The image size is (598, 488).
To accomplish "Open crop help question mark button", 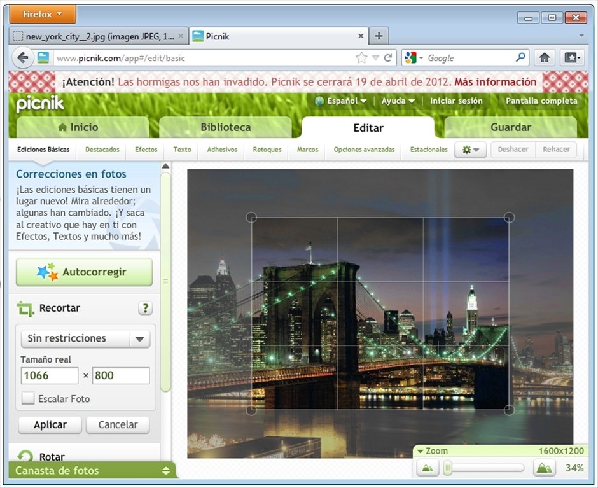I will coord(145,308).
